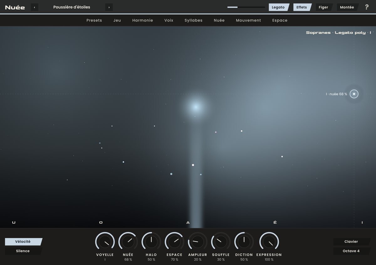
Task: Go to previous preset with left arrow
Action: 34,7
